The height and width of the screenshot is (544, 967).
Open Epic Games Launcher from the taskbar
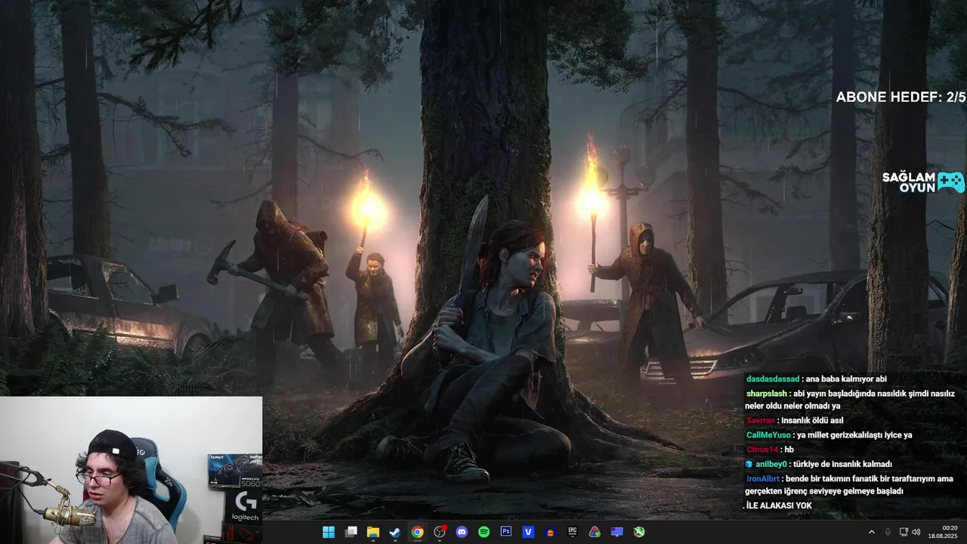pos(573,532)
